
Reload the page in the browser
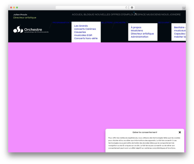[x=126, y=7]
